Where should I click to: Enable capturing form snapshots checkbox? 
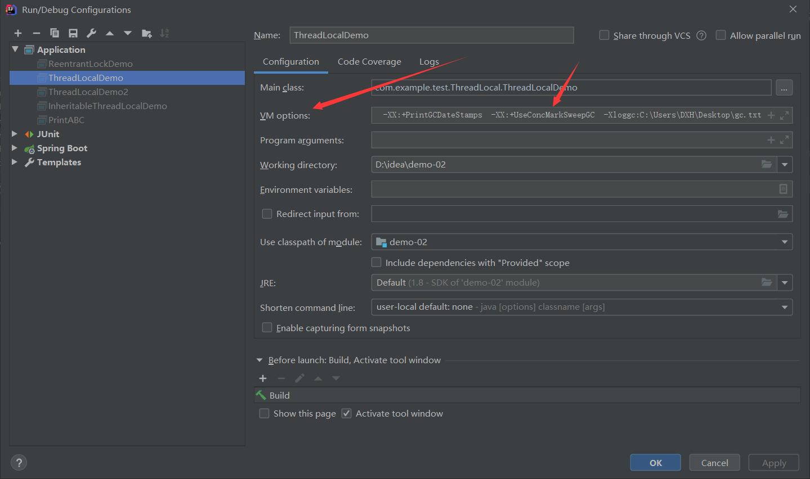[267, 327]
